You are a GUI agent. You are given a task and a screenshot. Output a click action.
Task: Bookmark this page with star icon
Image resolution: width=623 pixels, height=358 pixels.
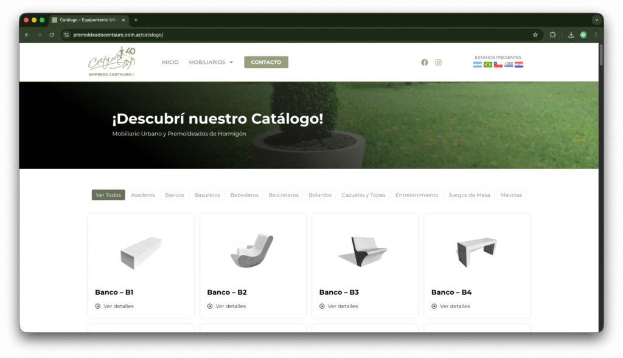click(x=535, y=35)
